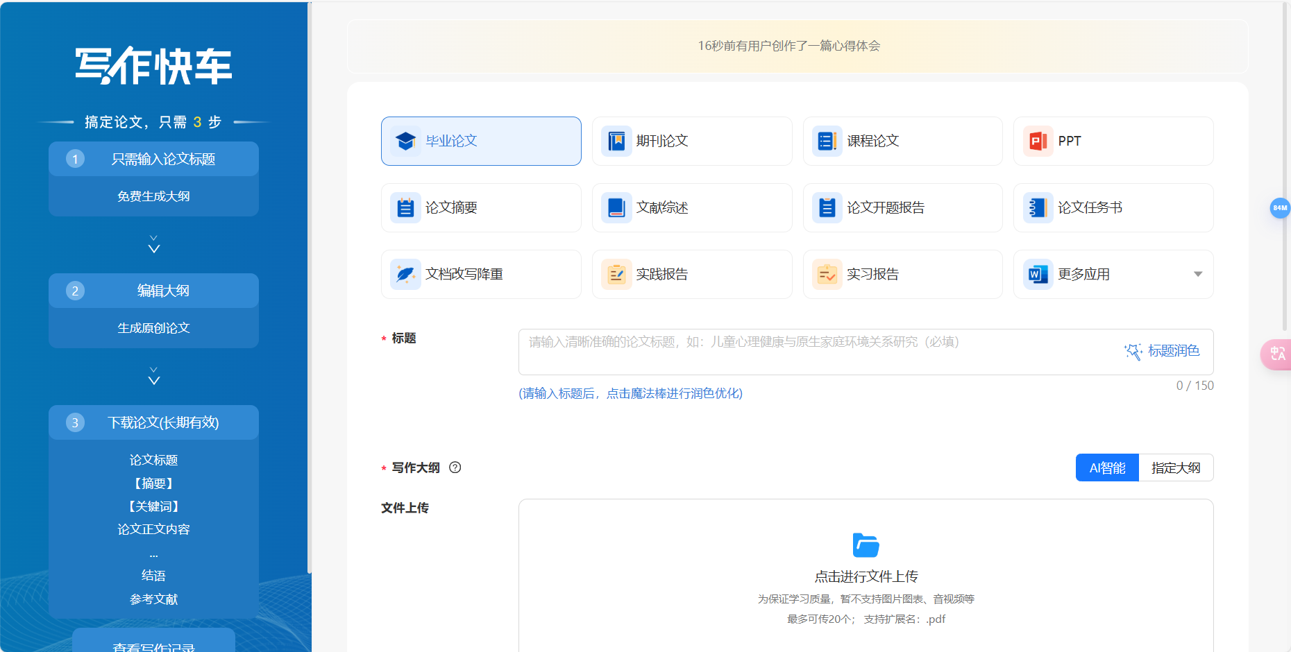Open 查看写作记录 in the sidebar
The image size is (1291, 652).
(153, 645)
